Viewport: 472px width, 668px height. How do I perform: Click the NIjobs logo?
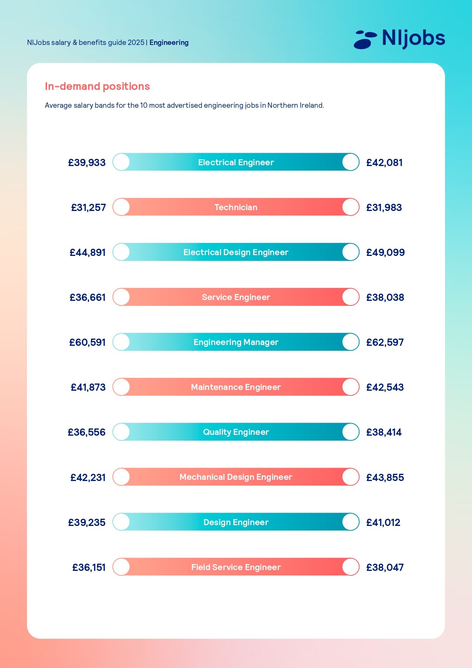click(399, 39)
